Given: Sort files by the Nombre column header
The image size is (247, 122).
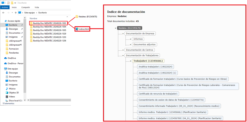Looking at the screenshot, I should click(x=33, y=18).
